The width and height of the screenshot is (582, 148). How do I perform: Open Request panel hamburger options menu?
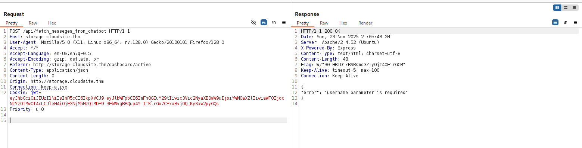pyautogui.click(x=284, y=23)
